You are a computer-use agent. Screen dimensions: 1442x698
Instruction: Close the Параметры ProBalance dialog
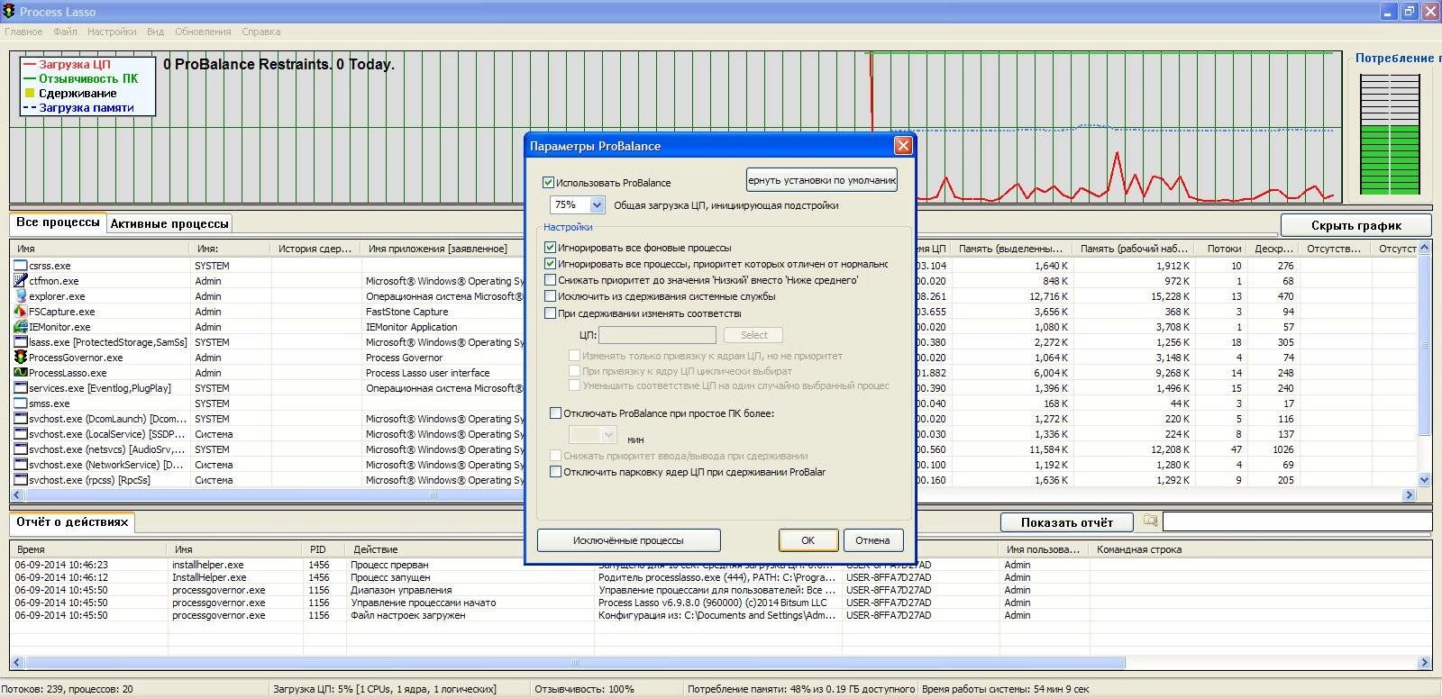[903, 145]
